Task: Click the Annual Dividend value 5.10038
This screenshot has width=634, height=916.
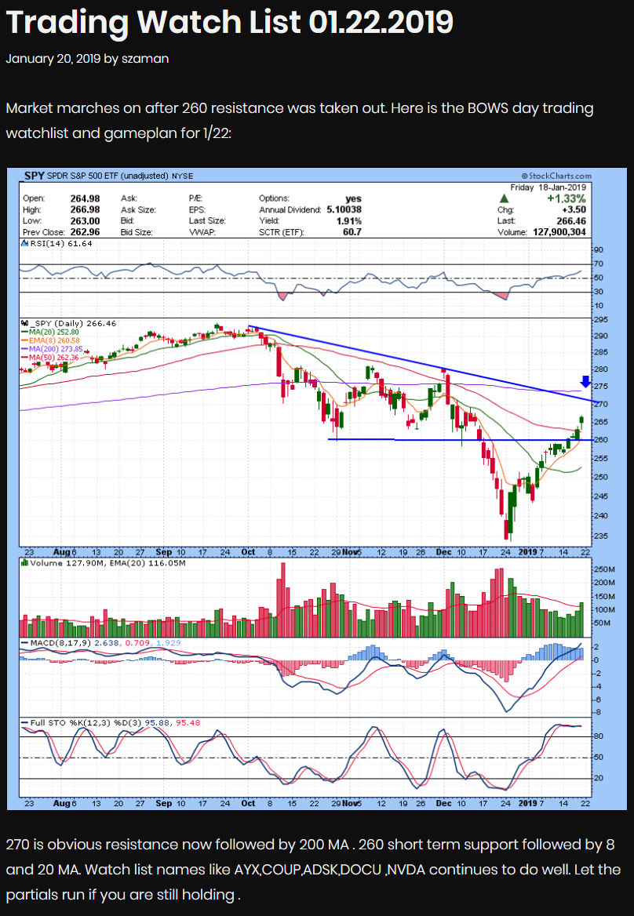Action: (344, 209)
